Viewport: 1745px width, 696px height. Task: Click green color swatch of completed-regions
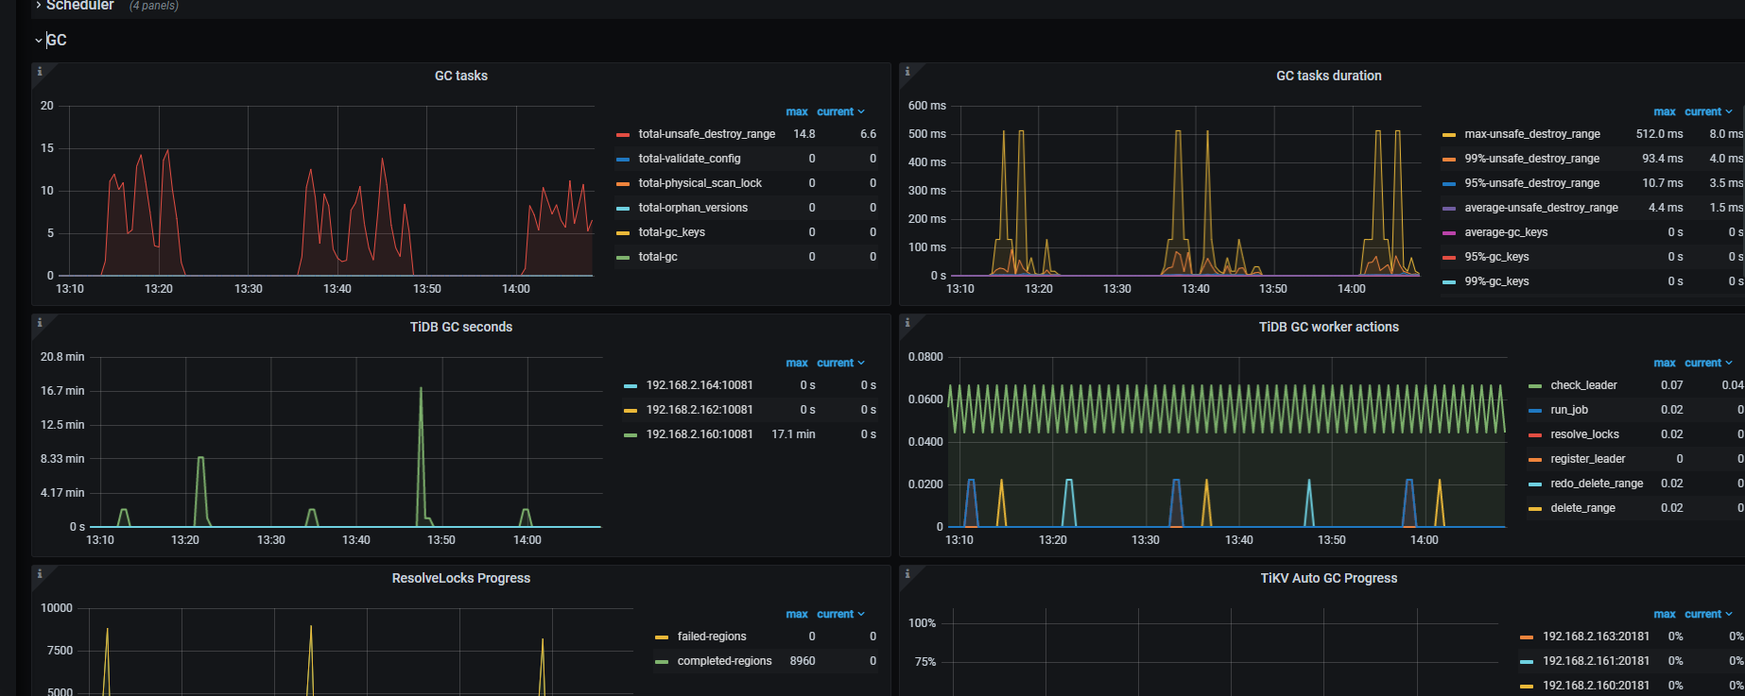(662, 662)
